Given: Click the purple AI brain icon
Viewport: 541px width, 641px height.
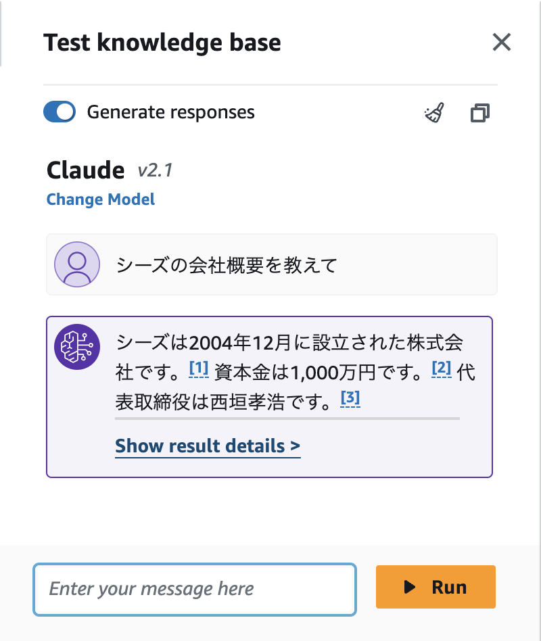Looking at the screenshot, I should [x=77, y=347].
